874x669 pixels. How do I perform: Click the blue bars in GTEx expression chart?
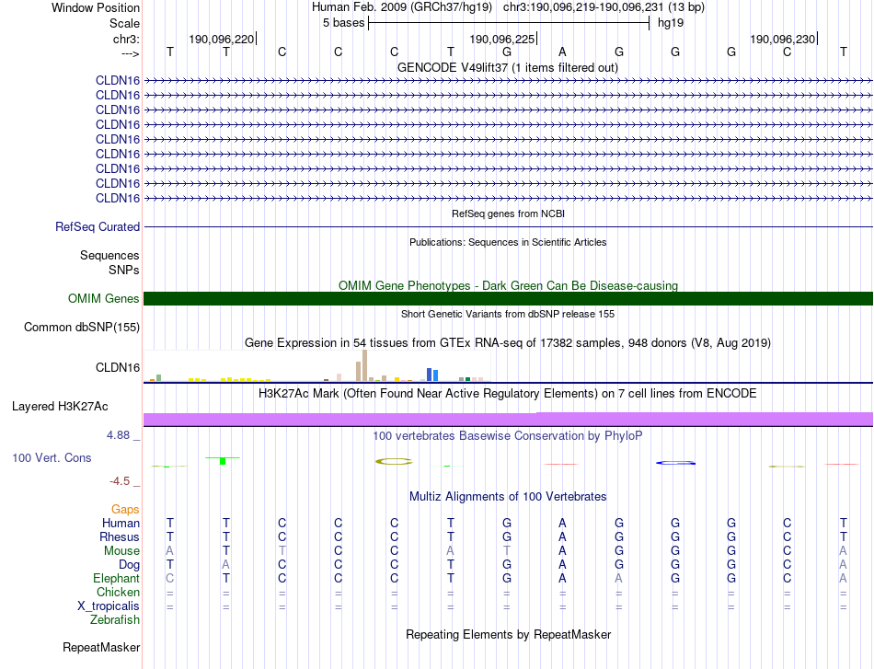(x=432, y=375)
